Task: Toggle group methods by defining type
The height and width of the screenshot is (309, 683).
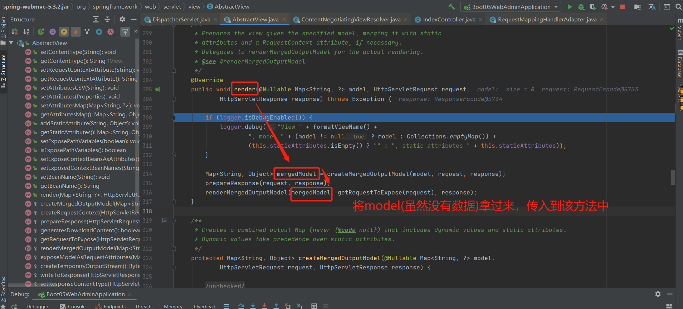Action: coord(87,32)
